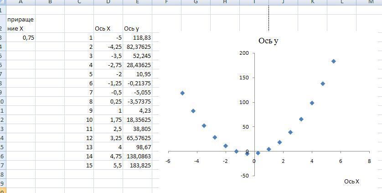The height and width of the screenshot is (193, 382).
Task: Select cell with value 10,95
Action: [137, 74]
